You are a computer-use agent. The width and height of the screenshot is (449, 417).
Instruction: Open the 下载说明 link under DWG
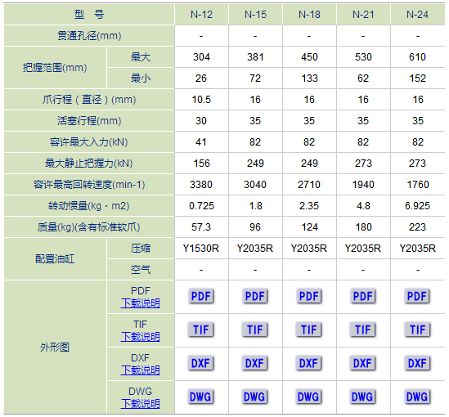141,404
